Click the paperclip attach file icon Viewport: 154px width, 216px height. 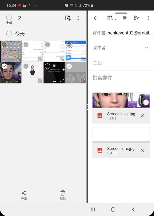tap(124, 18)
